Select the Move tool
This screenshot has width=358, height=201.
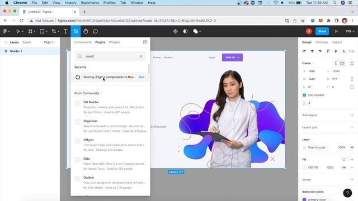pos(18,31)
